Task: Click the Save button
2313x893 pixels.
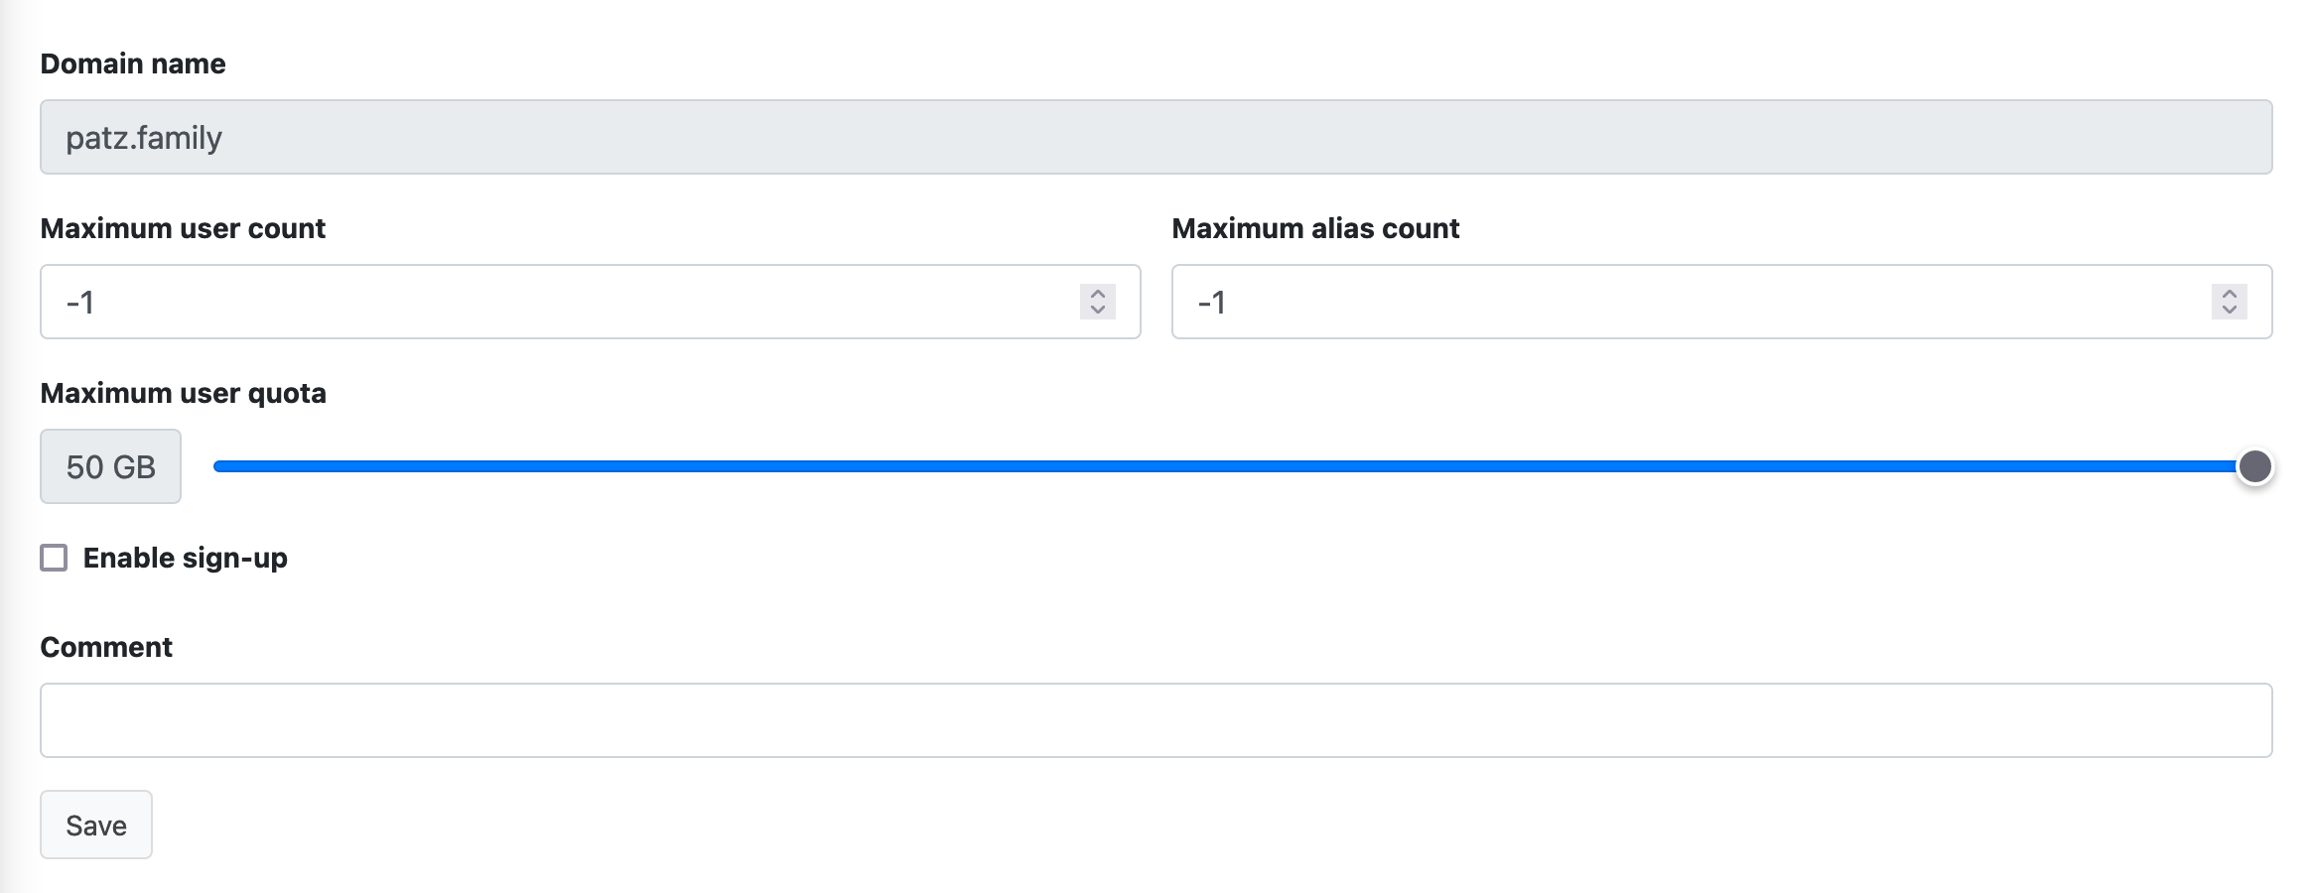Action: pyautogui.click(x=95, y=824)
